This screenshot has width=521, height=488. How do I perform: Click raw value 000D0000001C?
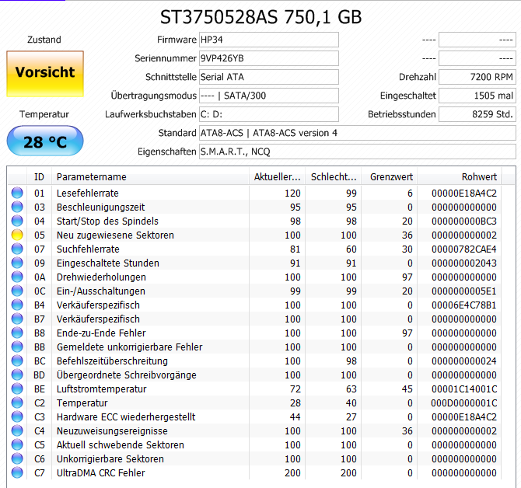click(464, 403)
